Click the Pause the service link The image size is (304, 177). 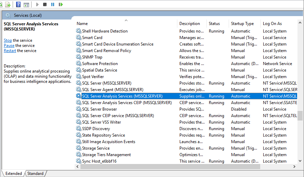[9, 46]
